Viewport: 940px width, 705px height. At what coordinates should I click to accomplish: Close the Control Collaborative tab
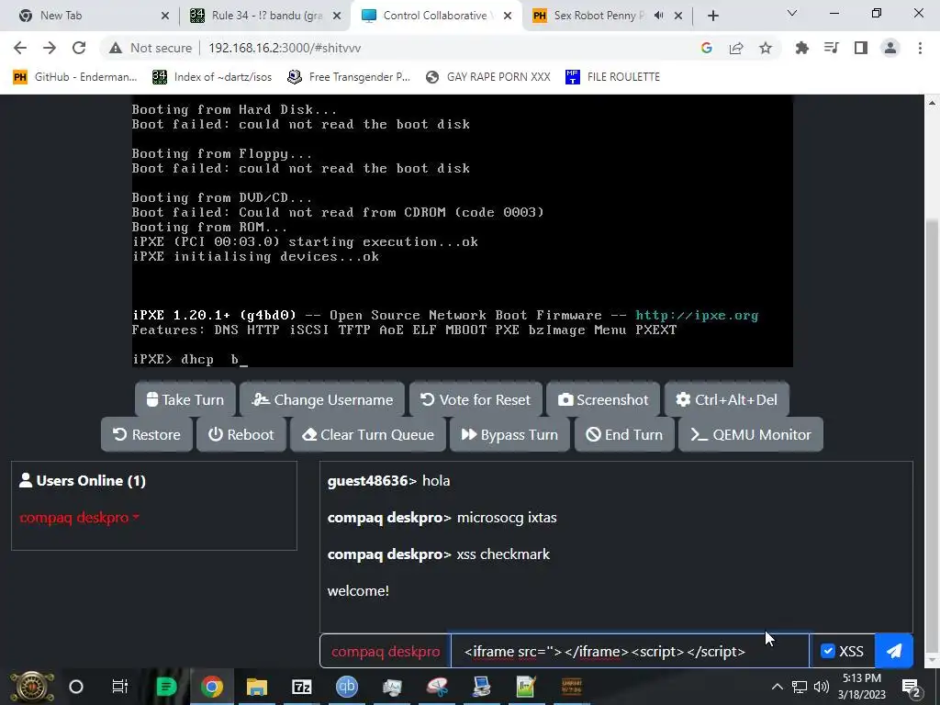click(508, 17)
